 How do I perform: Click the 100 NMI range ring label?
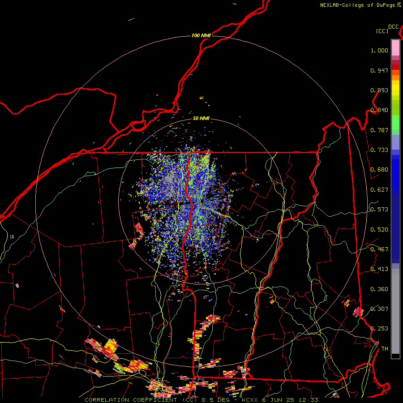pos(201,35)
